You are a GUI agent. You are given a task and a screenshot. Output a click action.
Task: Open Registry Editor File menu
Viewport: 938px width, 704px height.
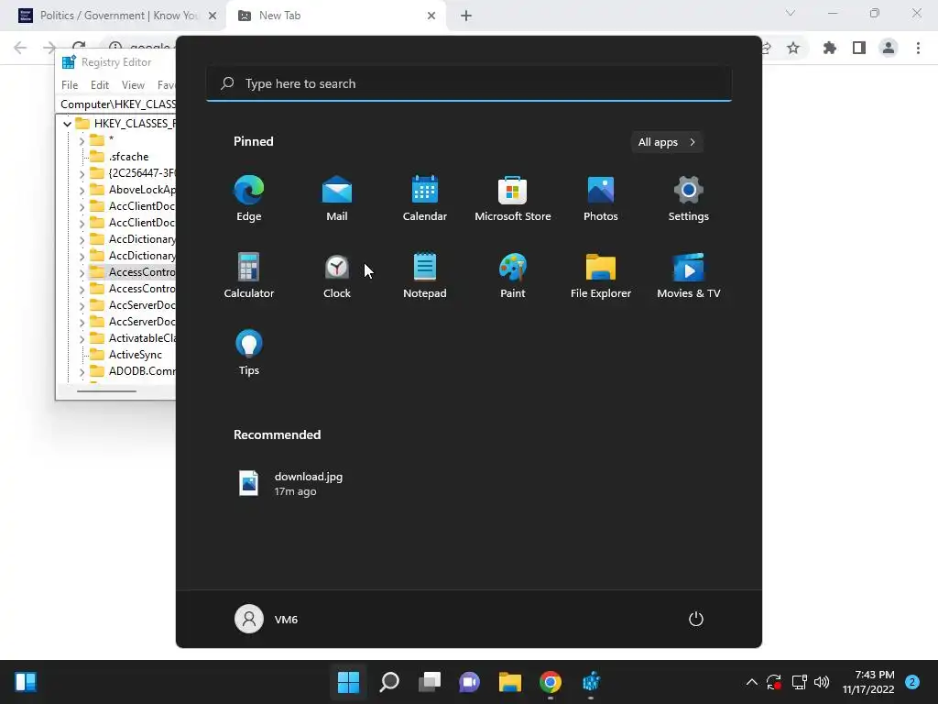[70, 85]
